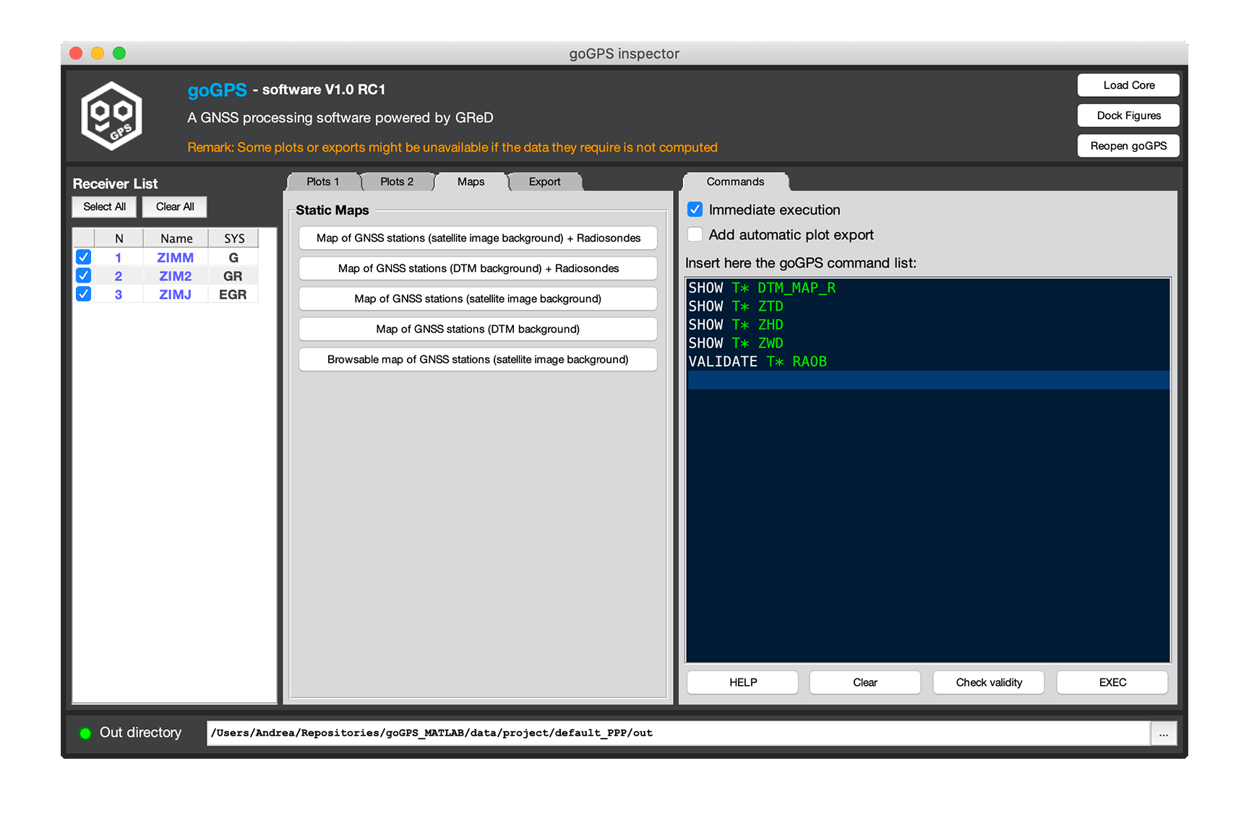Click Clear All receivers button
This screenshot has height=839, width=1249.
pos(175,207)
